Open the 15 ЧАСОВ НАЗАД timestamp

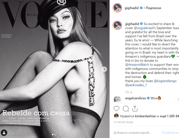(x=123, y=122)
